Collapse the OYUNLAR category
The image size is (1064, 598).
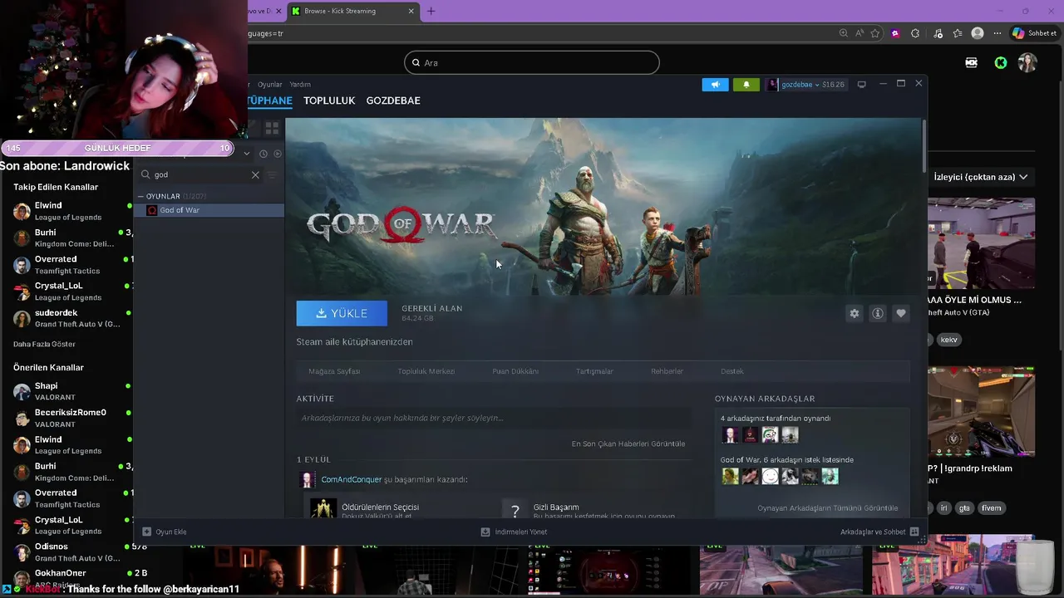pyautogui.click(x=141, y=196)
